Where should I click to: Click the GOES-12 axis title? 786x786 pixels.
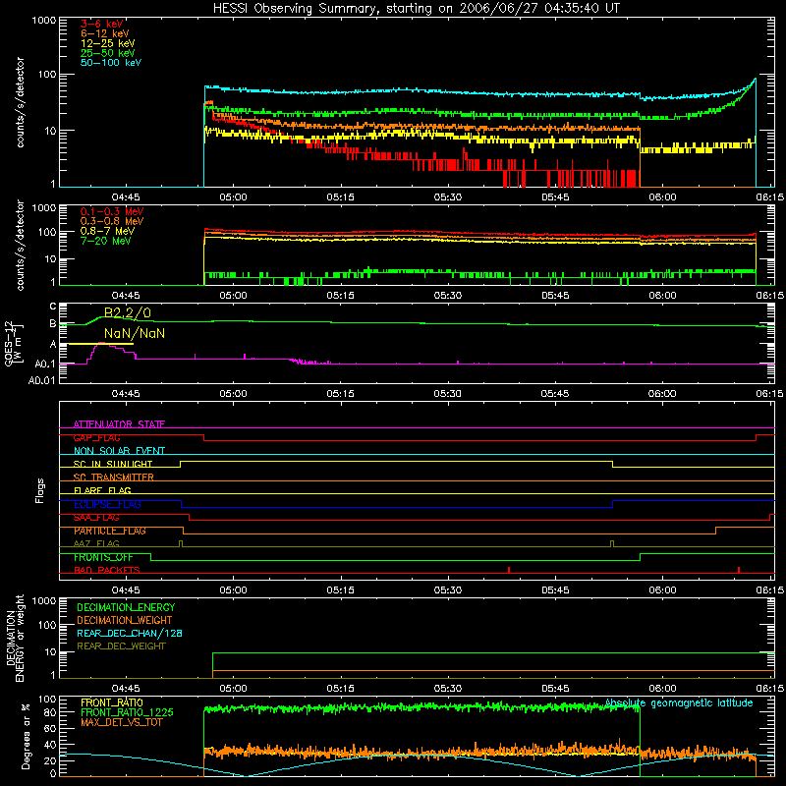(14, 343)
